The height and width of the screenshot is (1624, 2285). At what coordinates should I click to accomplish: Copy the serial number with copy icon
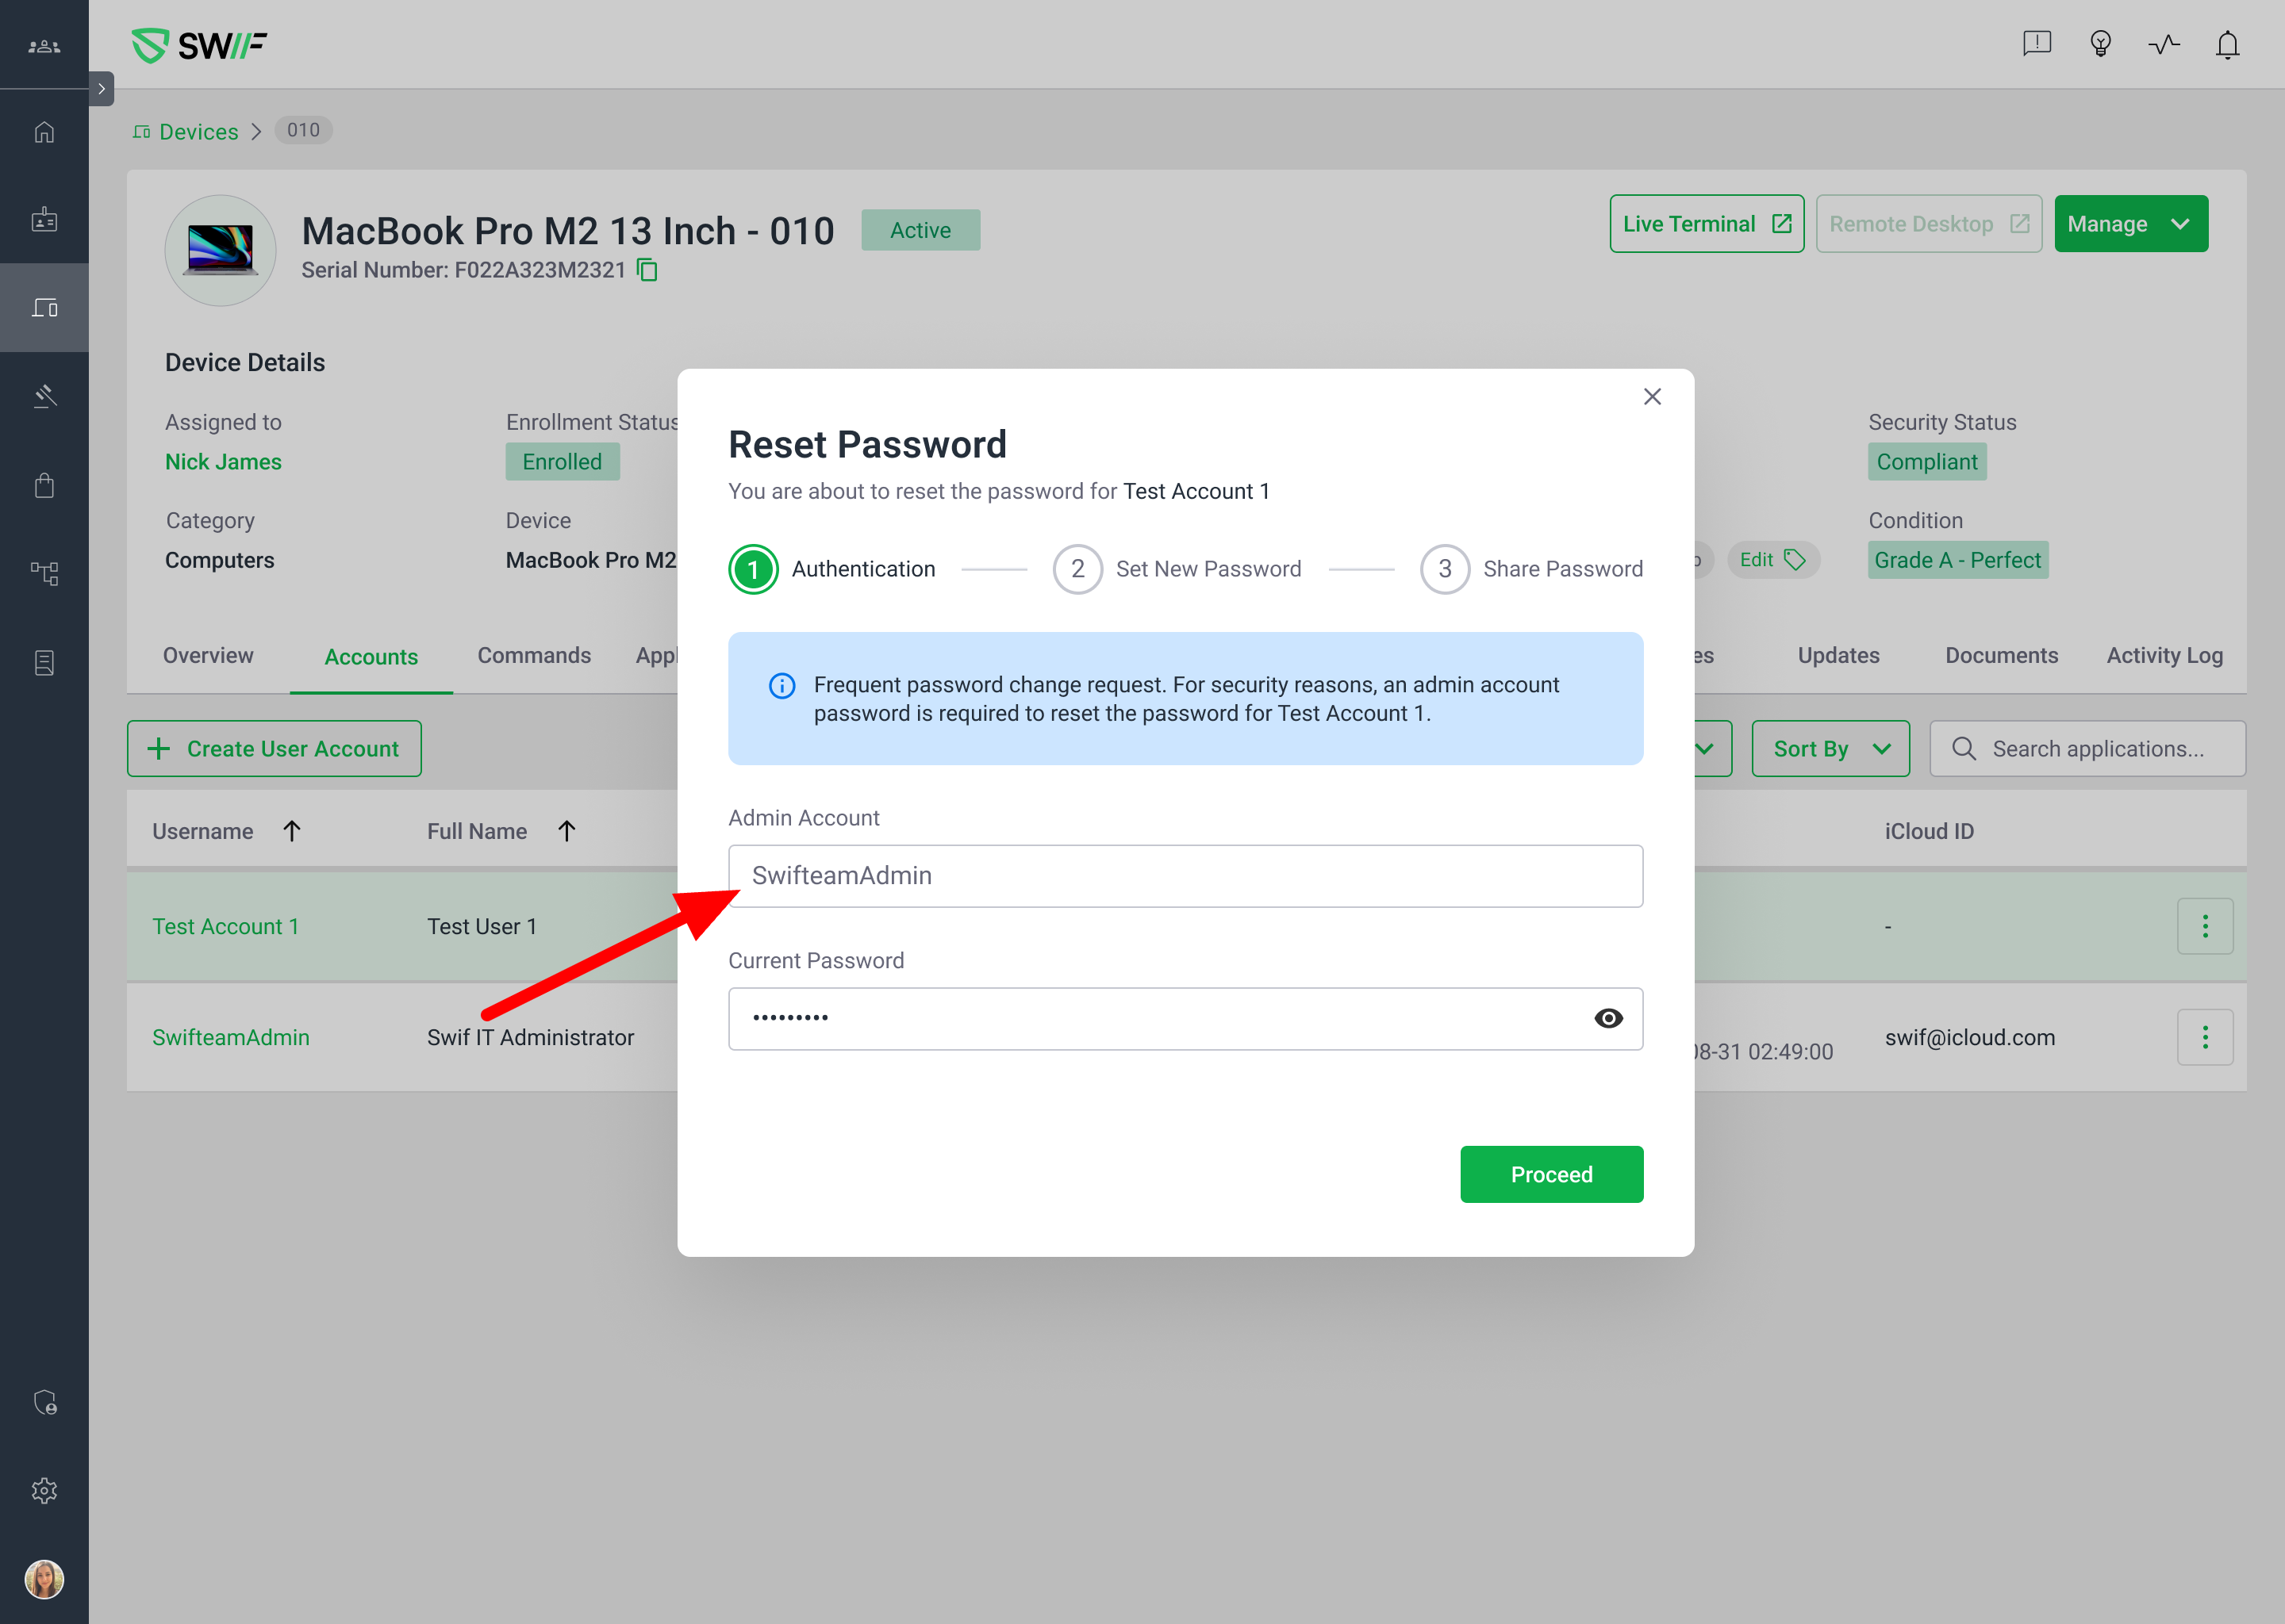648,270
